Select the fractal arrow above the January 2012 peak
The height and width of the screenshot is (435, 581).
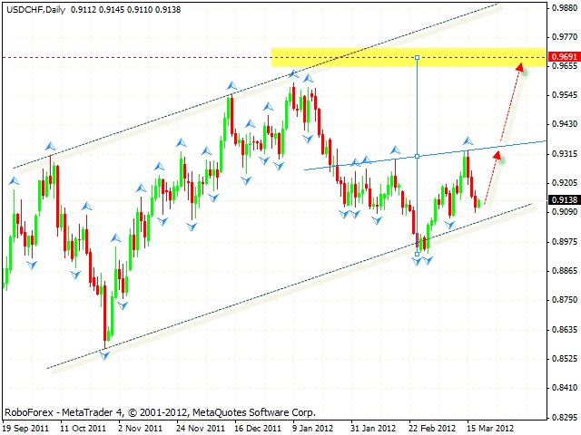pos(292,73)
